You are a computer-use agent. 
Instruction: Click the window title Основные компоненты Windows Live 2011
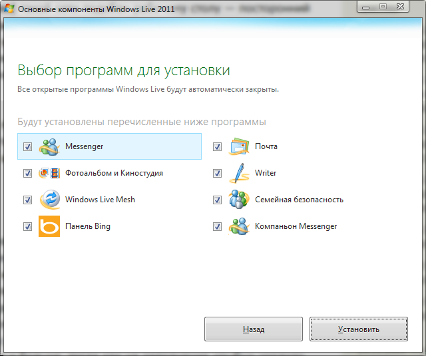click(96, 9)
